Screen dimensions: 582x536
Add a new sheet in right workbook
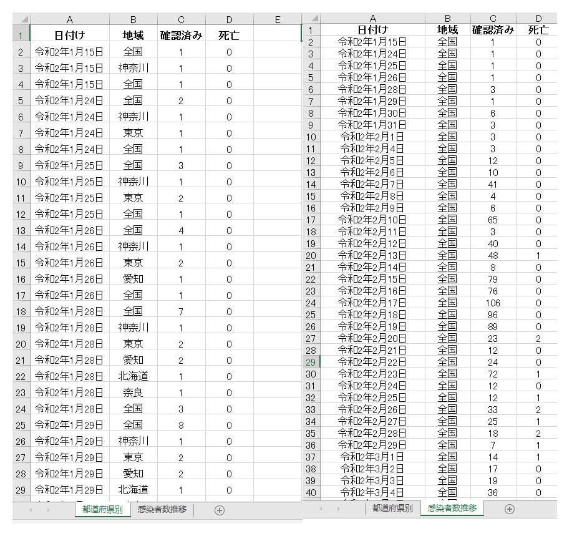click(x=510, y=509)
